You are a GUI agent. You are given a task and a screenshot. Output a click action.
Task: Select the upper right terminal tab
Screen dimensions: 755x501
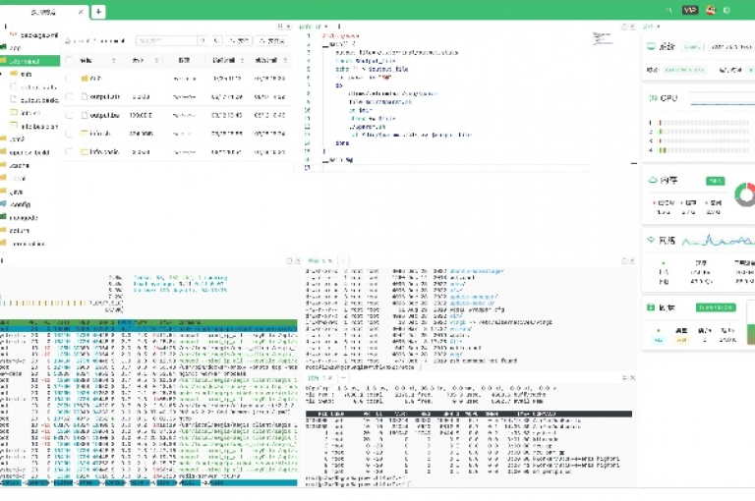(317, 261)
